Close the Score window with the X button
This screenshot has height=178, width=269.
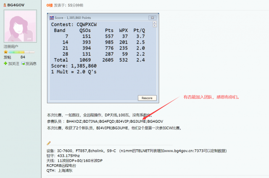point(152,18)
